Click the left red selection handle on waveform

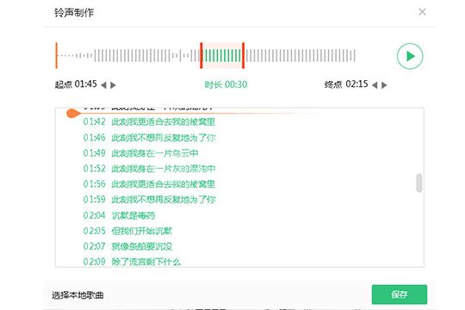coord(201,55)
